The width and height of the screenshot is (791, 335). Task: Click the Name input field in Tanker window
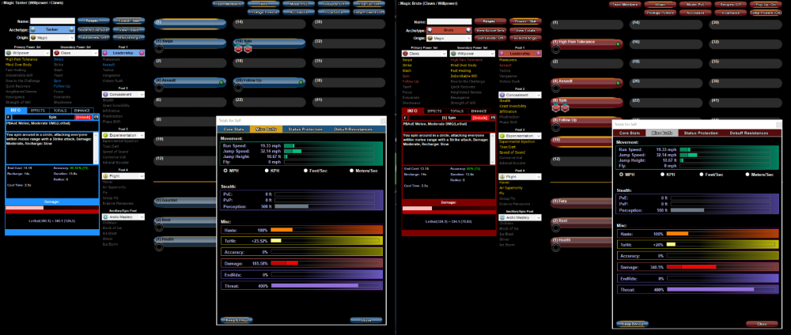coord(52,21)
